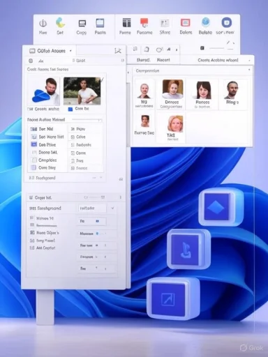Click the Paste icon in the top ribbon

point(100,23)
